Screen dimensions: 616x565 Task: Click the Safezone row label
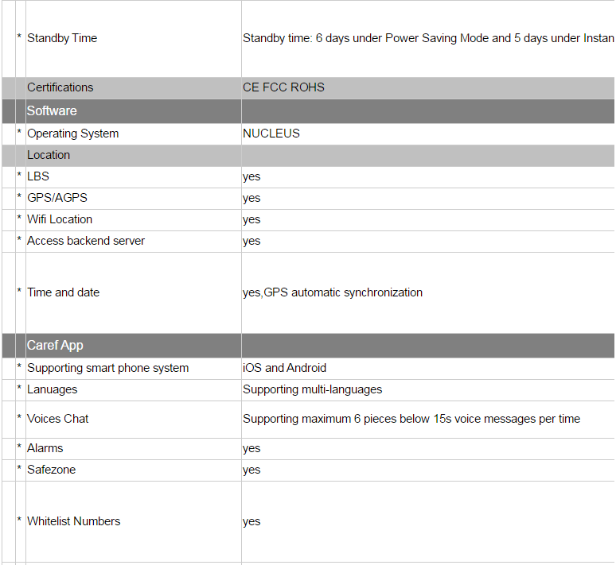(x=51, y=470)
